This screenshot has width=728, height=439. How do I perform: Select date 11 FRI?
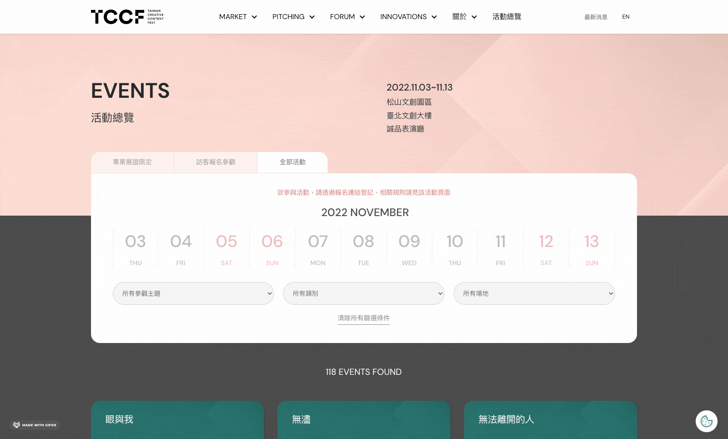(500, 248)
